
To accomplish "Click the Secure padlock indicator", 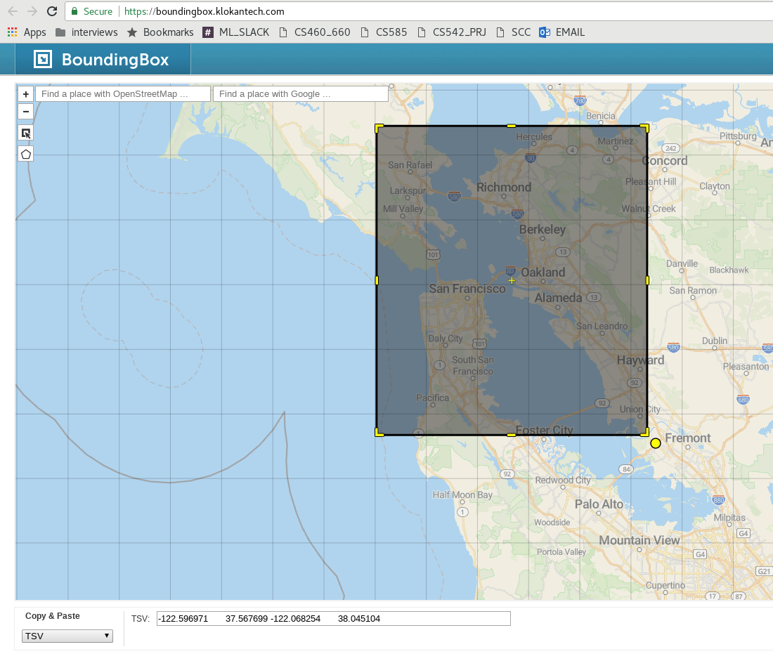I will pyautogui.click(x=74, y=11).
